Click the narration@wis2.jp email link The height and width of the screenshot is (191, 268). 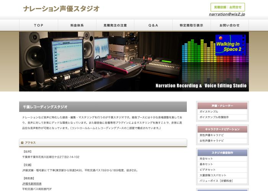tap(227, 14)
